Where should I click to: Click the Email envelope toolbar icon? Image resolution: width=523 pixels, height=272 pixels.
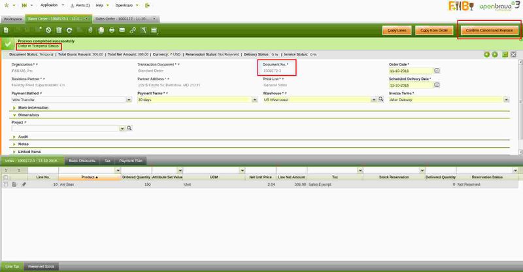click(122, 30)
